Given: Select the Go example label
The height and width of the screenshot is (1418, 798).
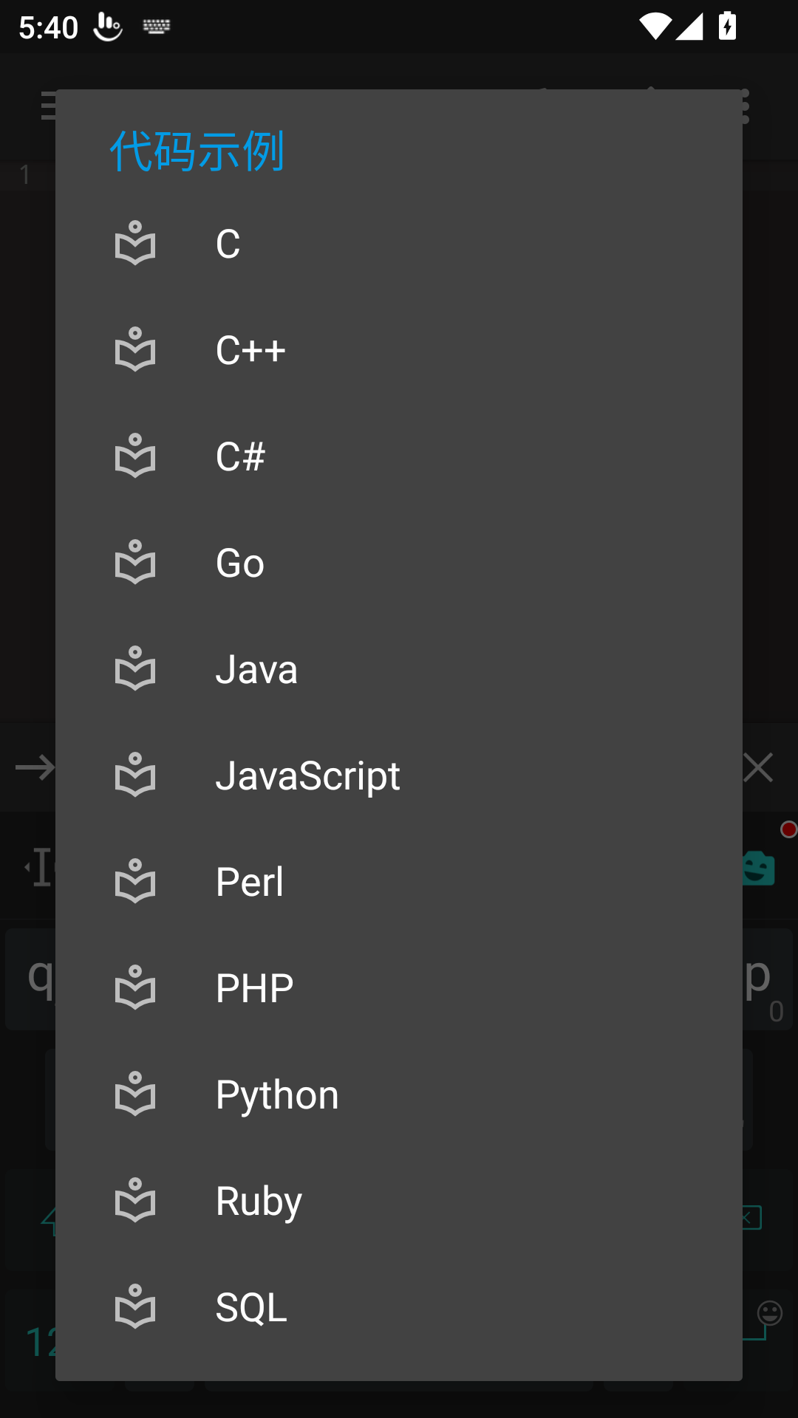Looking at the screenshot, I should tap(240, 563).
